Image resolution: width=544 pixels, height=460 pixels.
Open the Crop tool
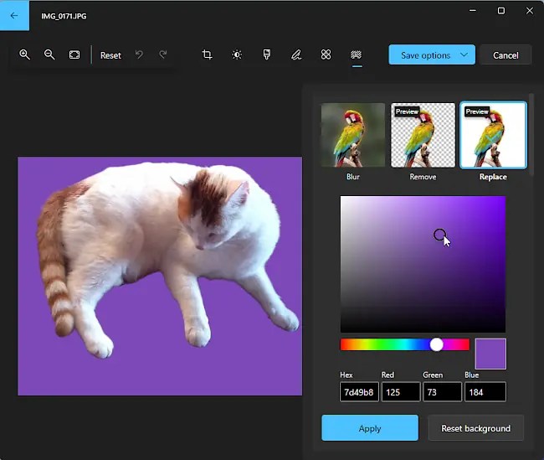pos(207,54)
